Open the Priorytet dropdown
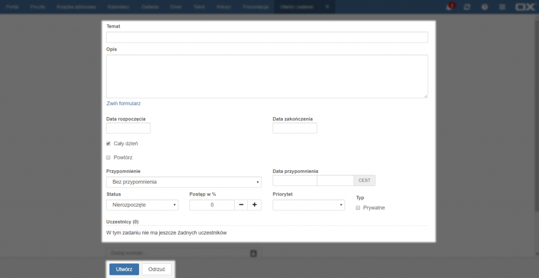The height and width of the screenshot is (278, 539). (308, 205)
